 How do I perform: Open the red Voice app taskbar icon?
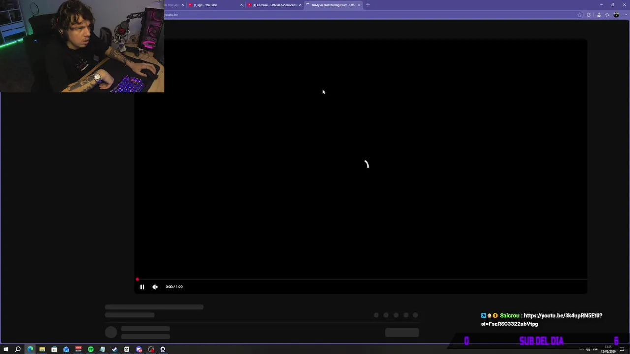[78, 349]
